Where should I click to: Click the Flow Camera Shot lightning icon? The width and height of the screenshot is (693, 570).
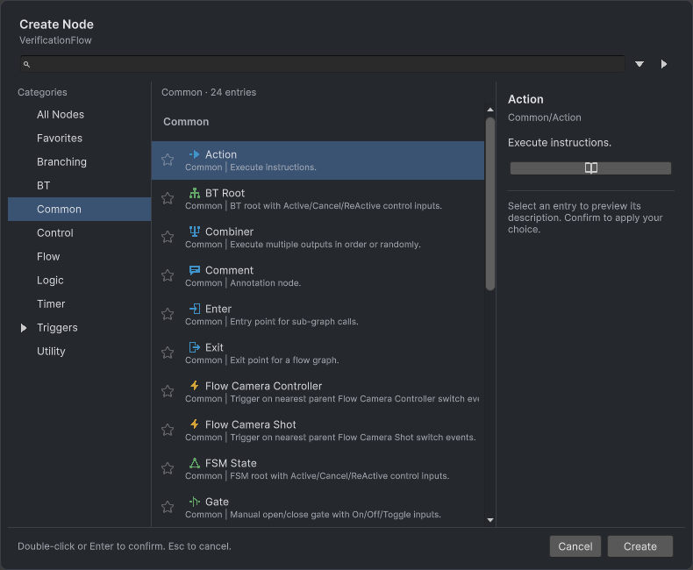[x=195, y=424]
